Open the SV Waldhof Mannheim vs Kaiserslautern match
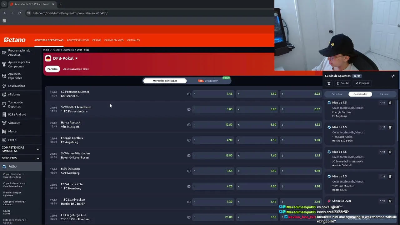This screenshot has width=400, height=225. click(x=76, y=109)
